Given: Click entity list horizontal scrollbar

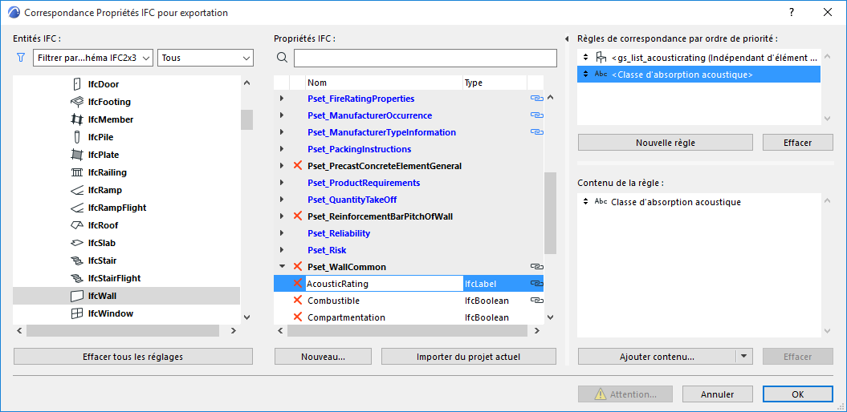Looking at the screenshot, I should point(121,330).
